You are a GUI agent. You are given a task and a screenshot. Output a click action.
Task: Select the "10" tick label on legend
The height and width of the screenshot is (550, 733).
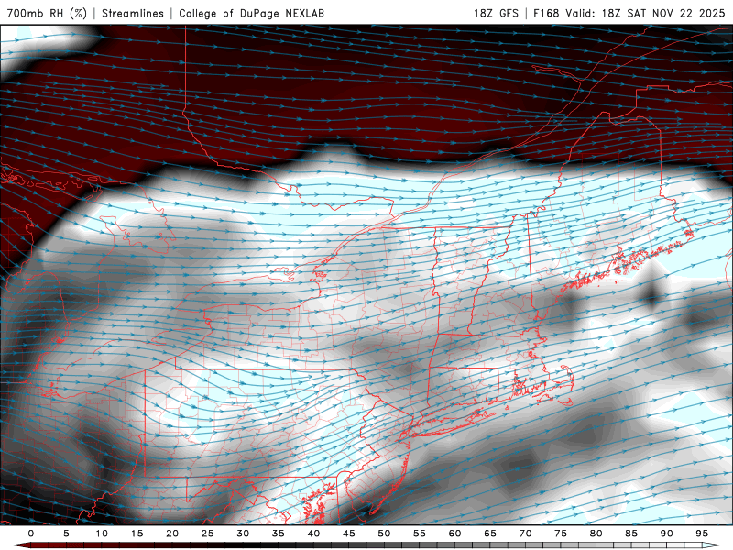(x=102, y=533)
